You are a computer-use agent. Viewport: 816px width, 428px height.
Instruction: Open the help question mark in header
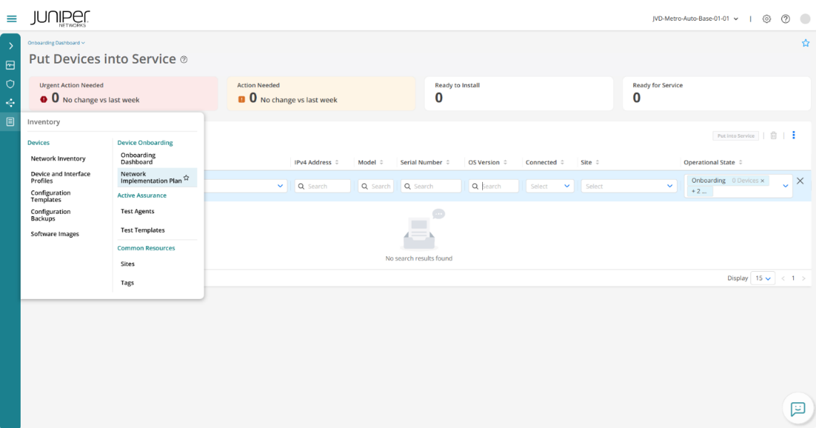coord(785,19)
